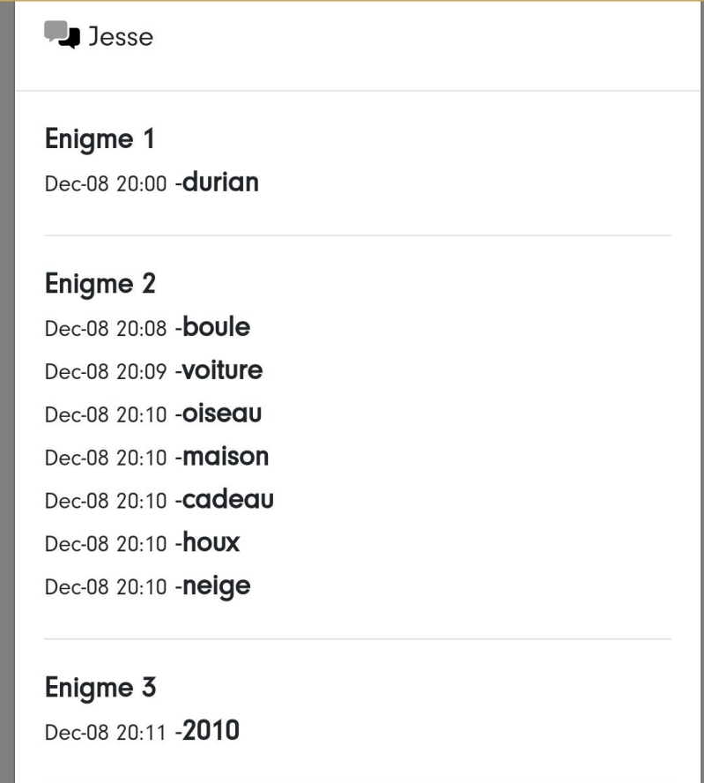Image resolution: width=704 pixels, height=783 pixels.
Task: Select the oiseau answer
Action: (x=222, y=414)
